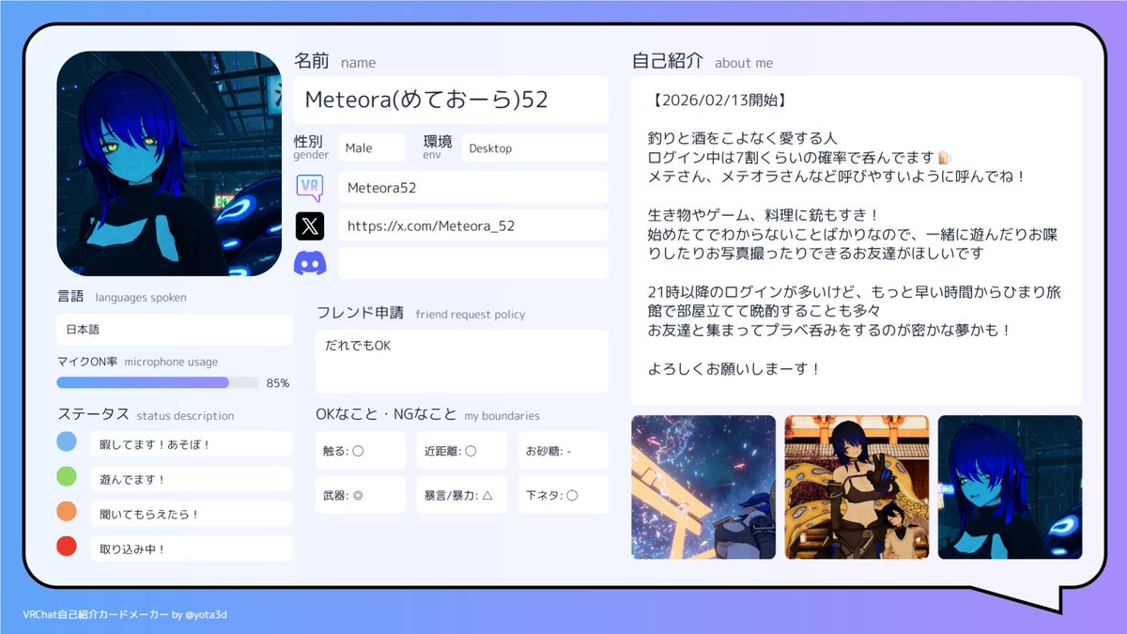Click the 名前 name heading
This screenshot has height=634, width=1127.
click(335, 62)
